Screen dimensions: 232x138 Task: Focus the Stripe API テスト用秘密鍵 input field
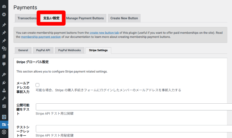tap(134, 129)
